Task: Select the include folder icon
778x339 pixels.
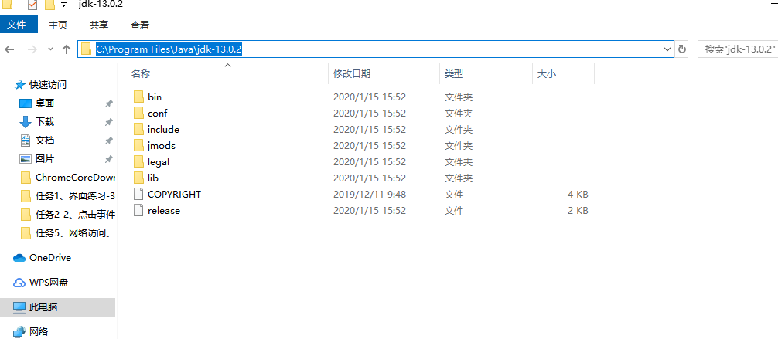Action: point(138,130)
